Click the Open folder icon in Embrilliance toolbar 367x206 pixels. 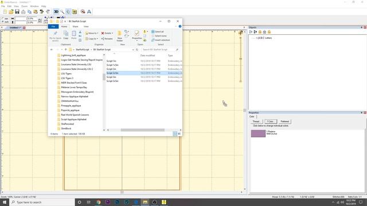click(11, 11)
